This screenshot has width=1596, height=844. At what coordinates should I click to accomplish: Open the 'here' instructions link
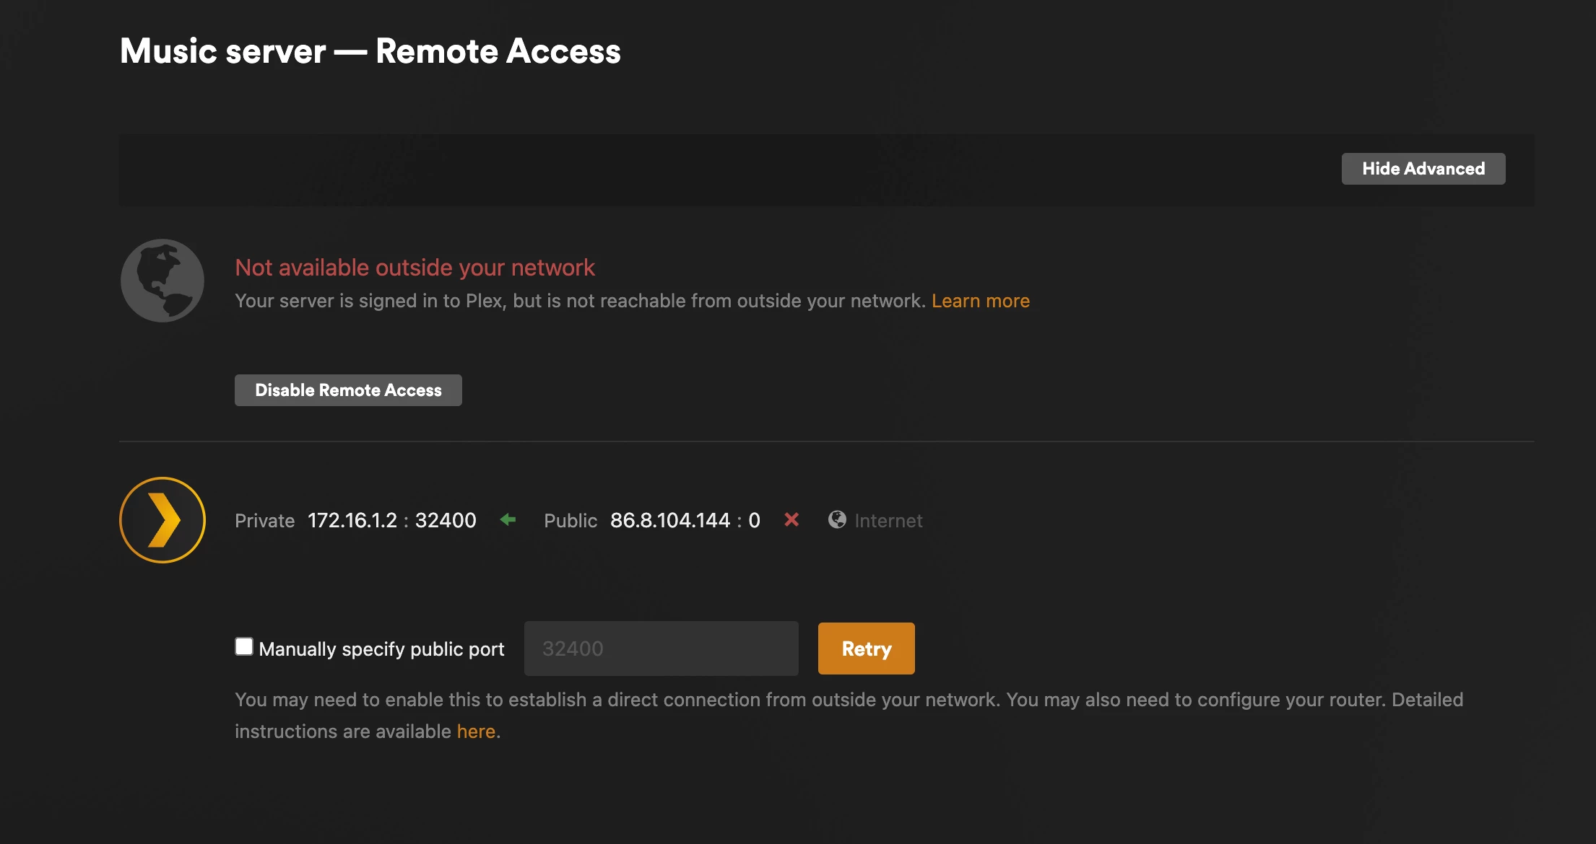pyautogui.click(x=476, y=731)
